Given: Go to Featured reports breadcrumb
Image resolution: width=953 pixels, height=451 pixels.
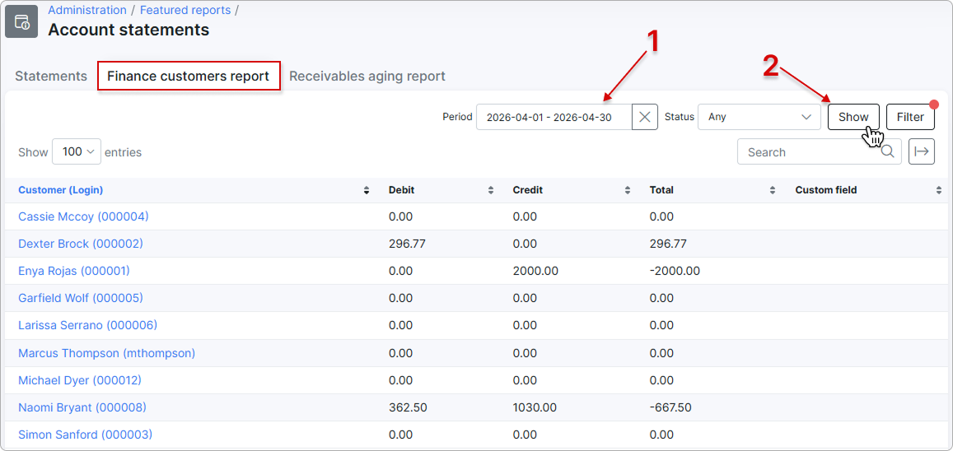Looking at the screenshot, I should point(185,11).
